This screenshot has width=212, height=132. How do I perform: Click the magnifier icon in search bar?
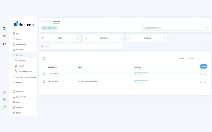pyautogui.click(x=42, y=47)
